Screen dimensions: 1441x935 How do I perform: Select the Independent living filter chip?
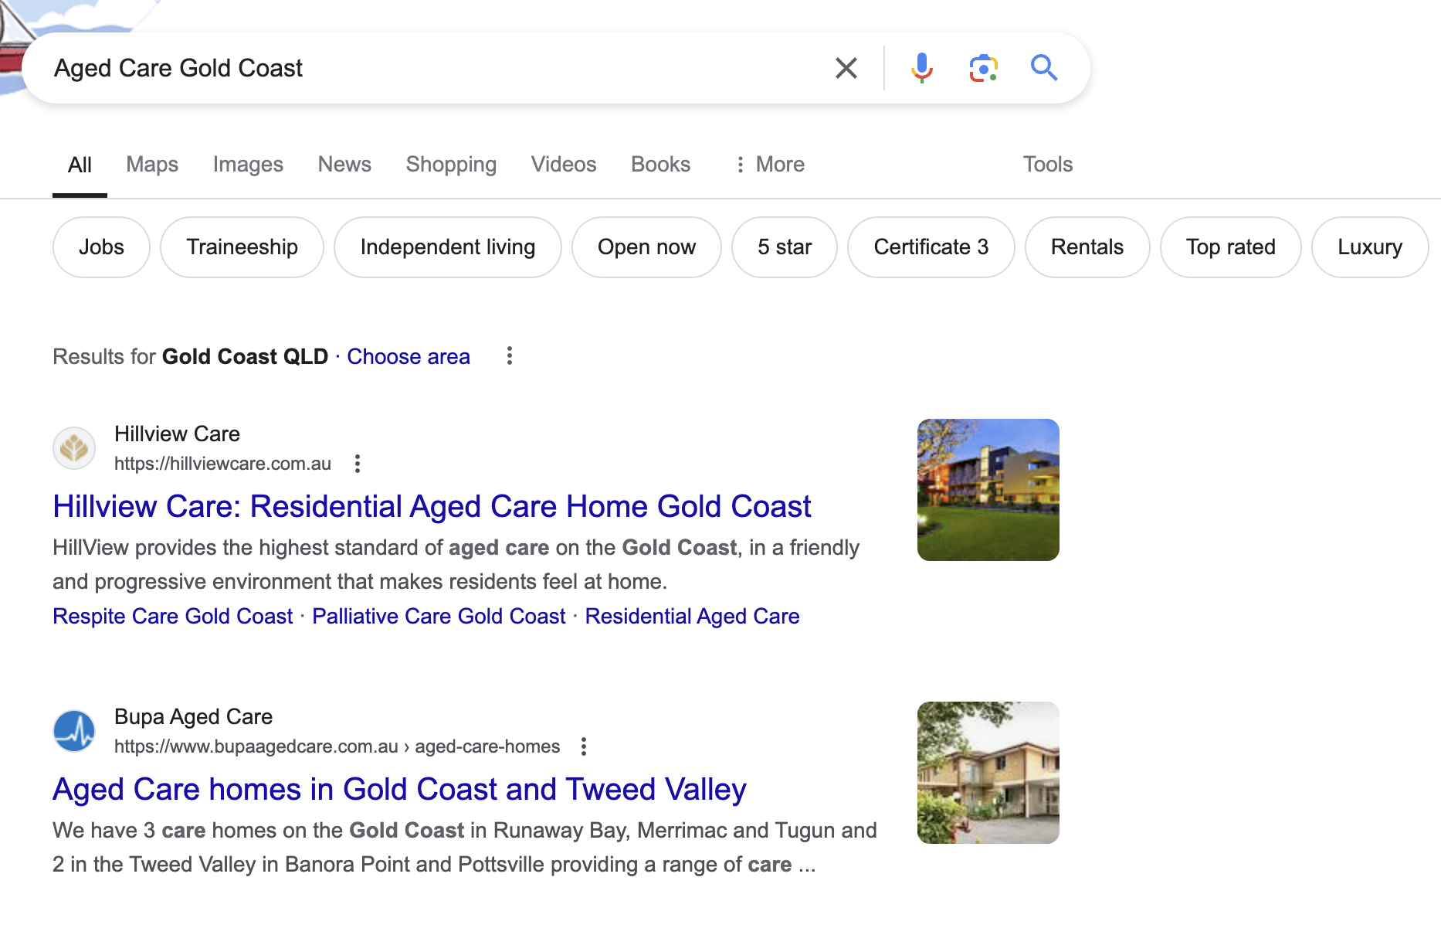pos(447,247)
